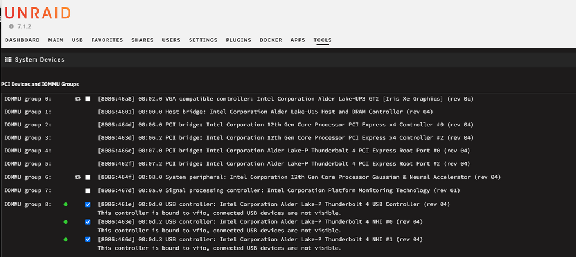Click the Thunderbolt 4 Root Port #2 entry
This screenshot has height=257, width=576.
coord(284,164)
